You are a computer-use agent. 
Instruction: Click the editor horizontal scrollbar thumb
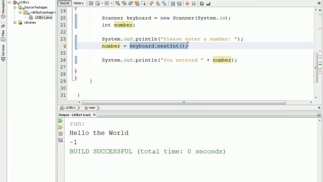coord(184,102)
